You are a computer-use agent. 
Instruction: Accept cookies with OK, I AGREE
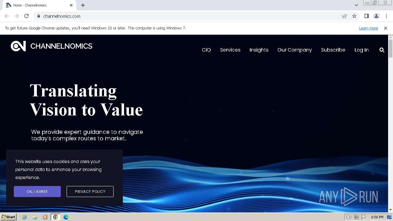pos(37,192)
